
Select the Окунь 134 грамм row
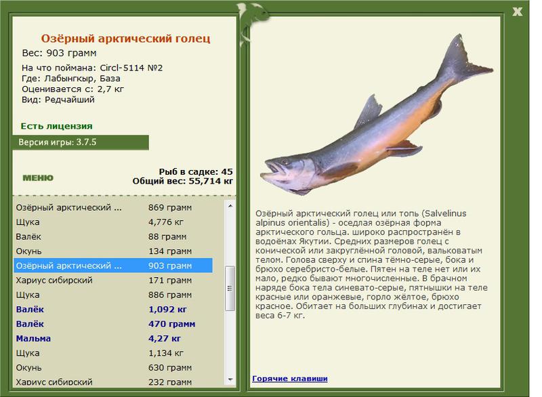click(x=113, y=251)
